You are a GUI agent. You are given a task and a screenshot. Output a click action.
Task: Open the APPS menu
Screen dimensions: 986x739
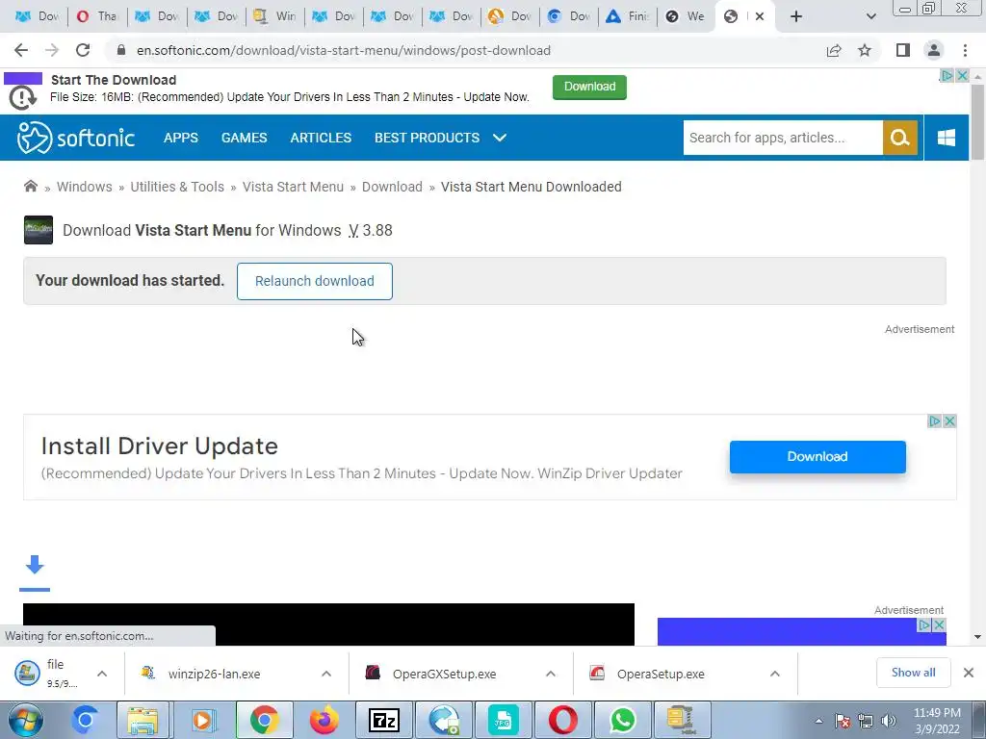coord(180,138)
